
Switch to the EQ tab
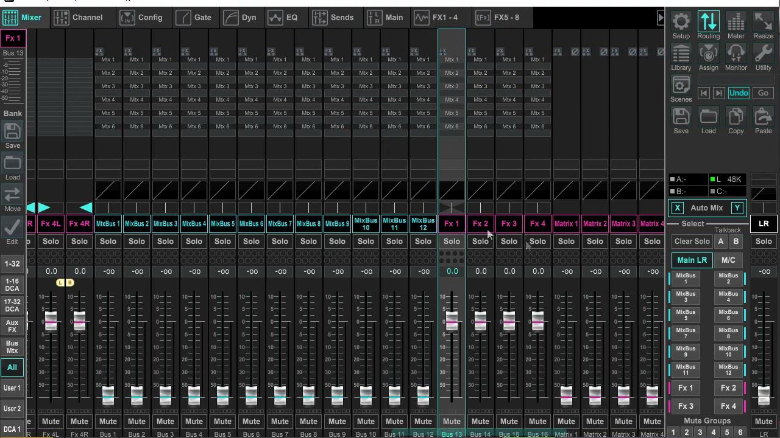pos(283,17)
